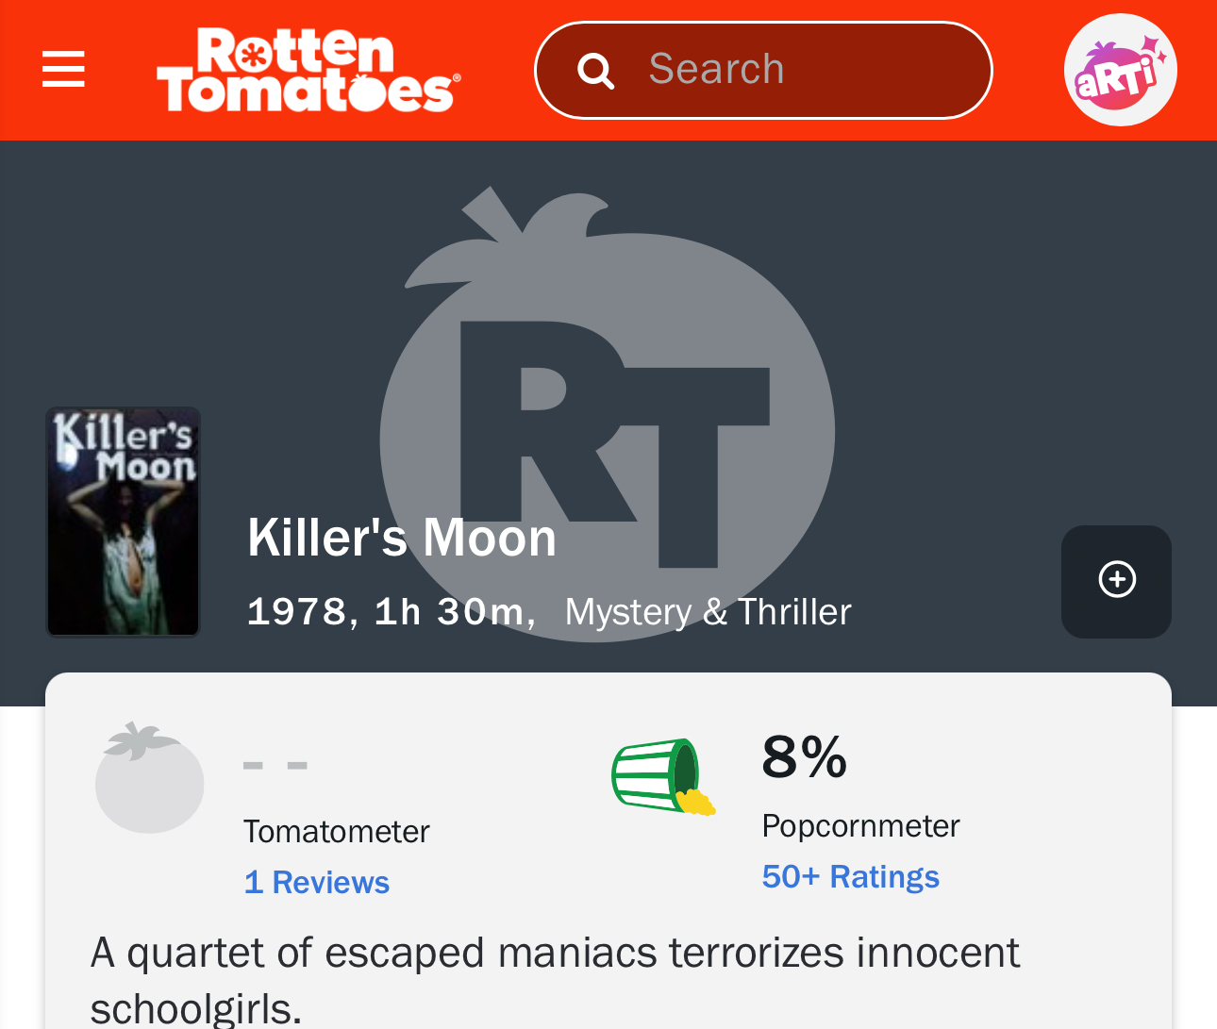Open the 1 Reviews link

pos(316,883)
